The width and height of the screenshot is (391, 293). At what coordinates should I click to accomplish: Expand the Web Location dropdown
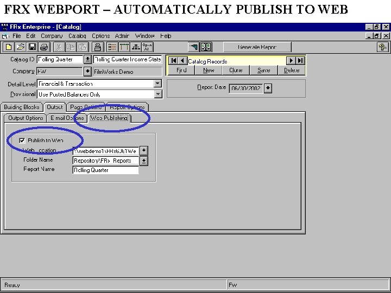pyautogui.click(x=144, y=151)
